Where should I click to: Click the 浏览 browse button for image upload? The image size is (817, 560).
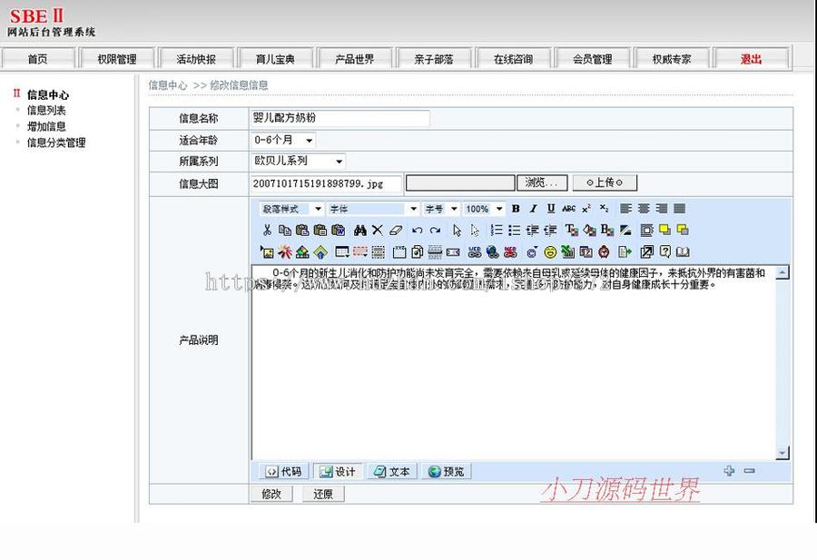click(x=542, y=182)
